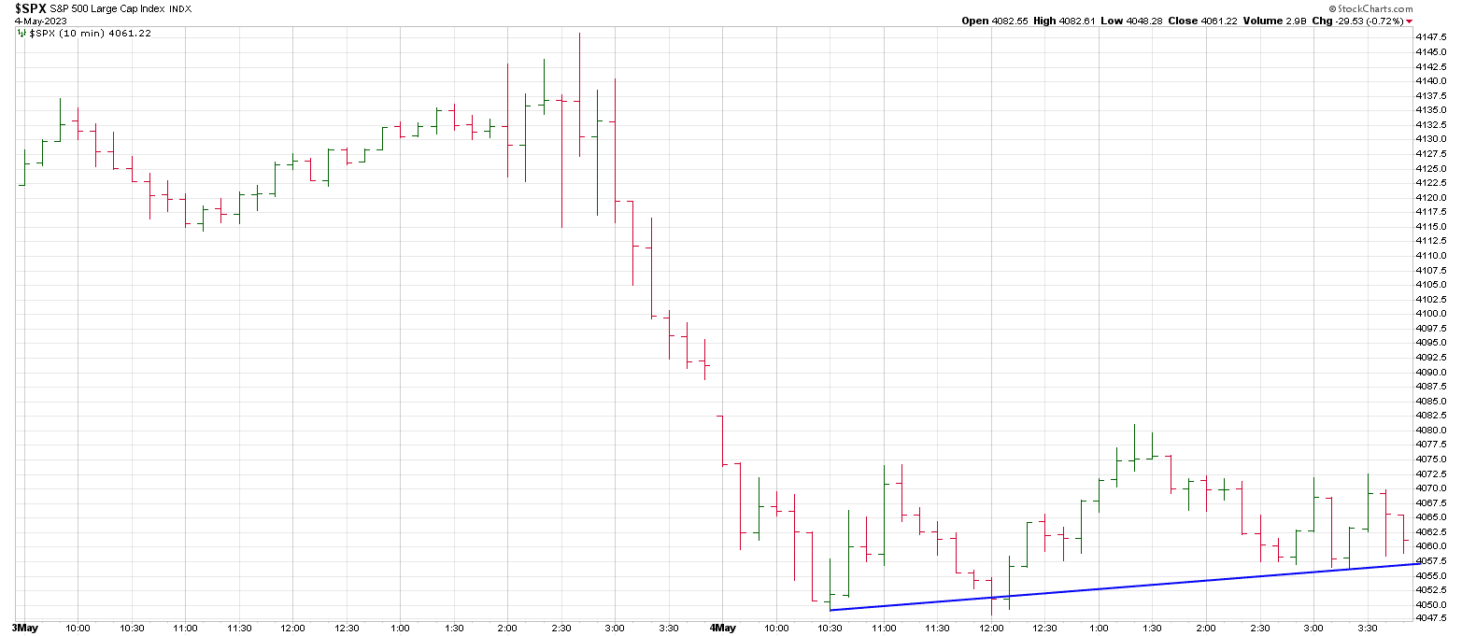Click the INDX exchange label
Image resolution: width=1462 pixels, height=636 pixels.
[x=180, y=8]
